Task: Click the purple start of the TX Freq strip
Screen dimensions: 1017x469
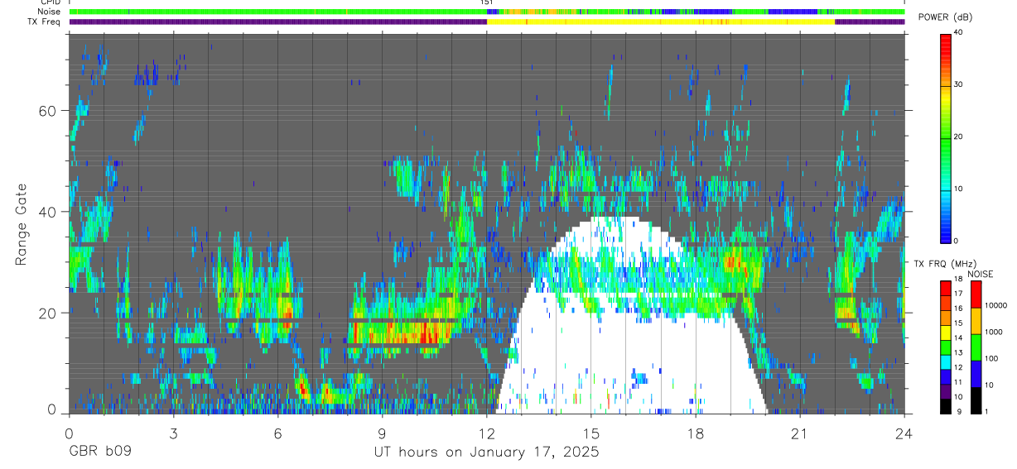Action: [x=277, y=22]
